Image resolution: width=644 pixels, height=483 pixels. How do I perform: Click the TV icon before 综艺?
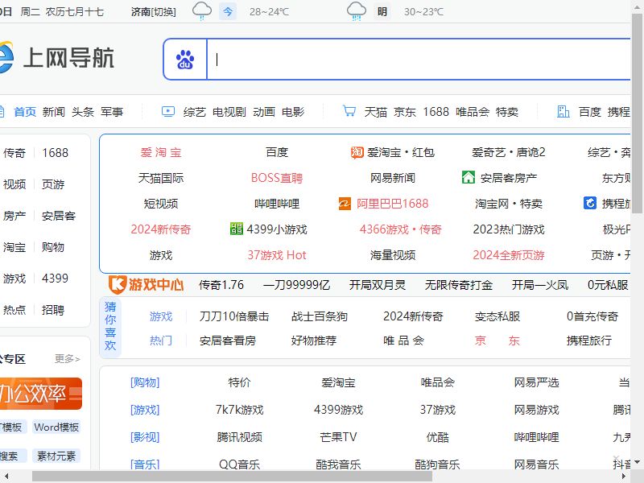tap(168, 111)
